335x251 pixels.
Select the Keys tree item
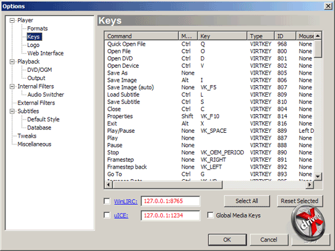coord(33,37)
